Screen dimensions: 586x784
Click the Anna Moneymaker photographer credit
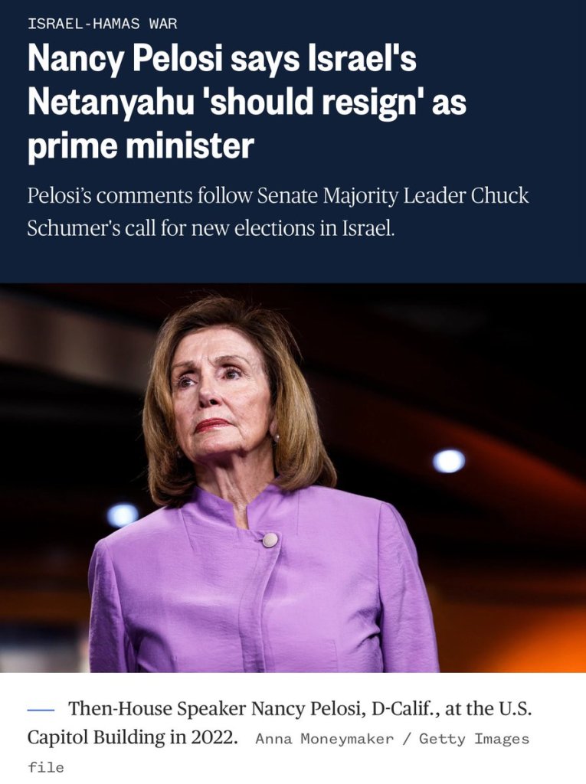click(x=325, y=739)
